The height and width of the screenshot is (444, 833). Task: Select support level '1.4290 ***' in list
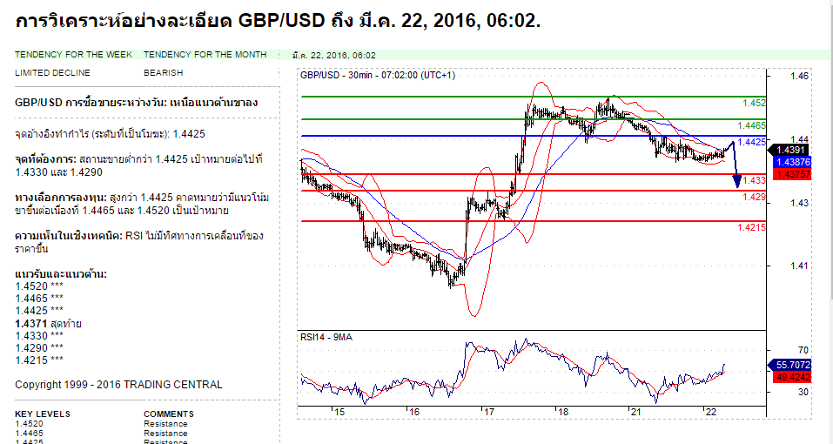[x=39, y=348]
